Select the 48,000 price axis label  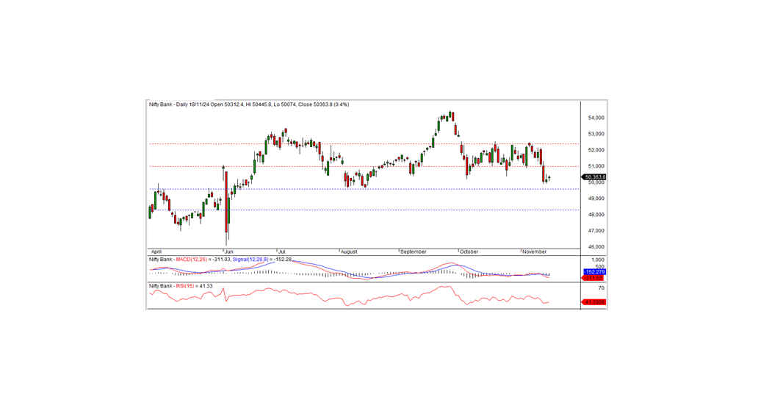(x=596, y=215)
